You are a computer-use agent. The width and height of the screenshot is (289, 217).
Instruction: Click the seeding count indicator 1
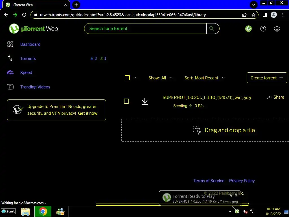click(x=103, y=58)
